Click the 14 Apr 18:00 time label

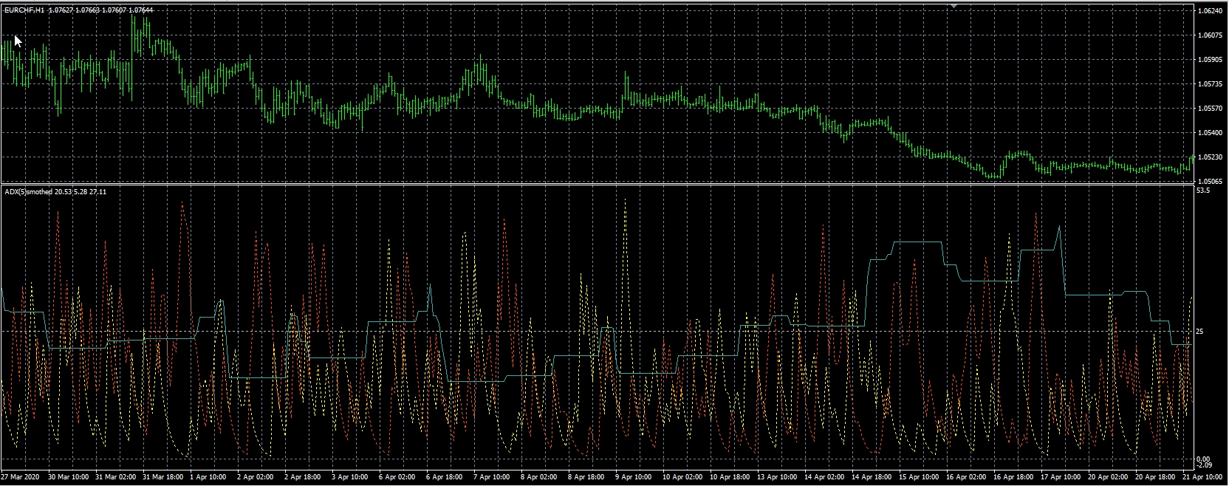click(x=873, y=477)
